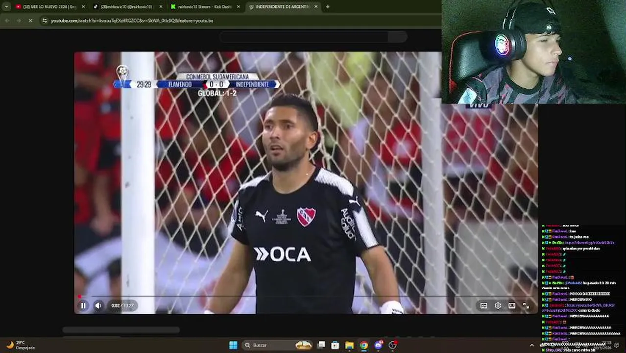626x353 pixels.
Task: Open the weather widget on the taskbar
Action: point(20,345)
